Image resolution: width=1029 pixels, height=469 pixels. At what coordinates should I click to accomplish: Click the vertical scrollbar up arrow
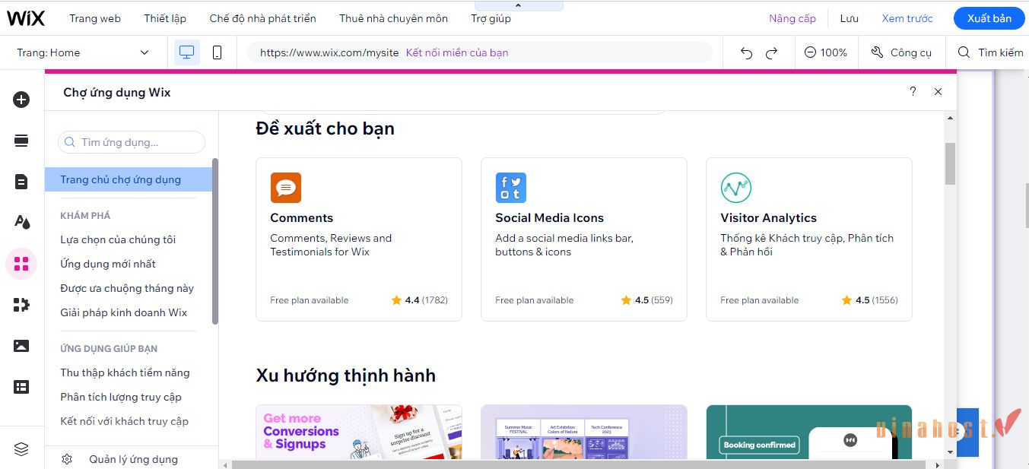pyautogui.click(x=950, y=118)
